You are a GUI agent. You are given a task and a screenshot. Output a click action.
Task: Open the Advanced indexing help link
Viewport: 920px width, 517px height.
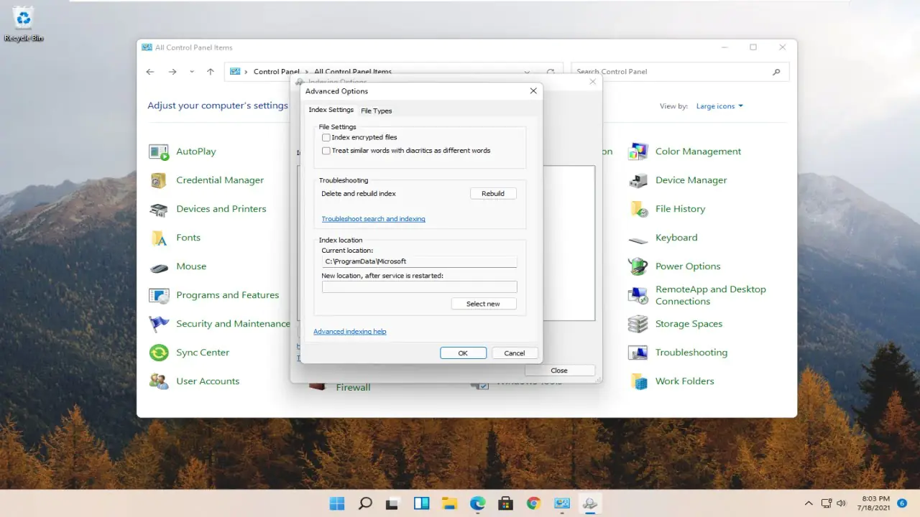coord(350,332)
